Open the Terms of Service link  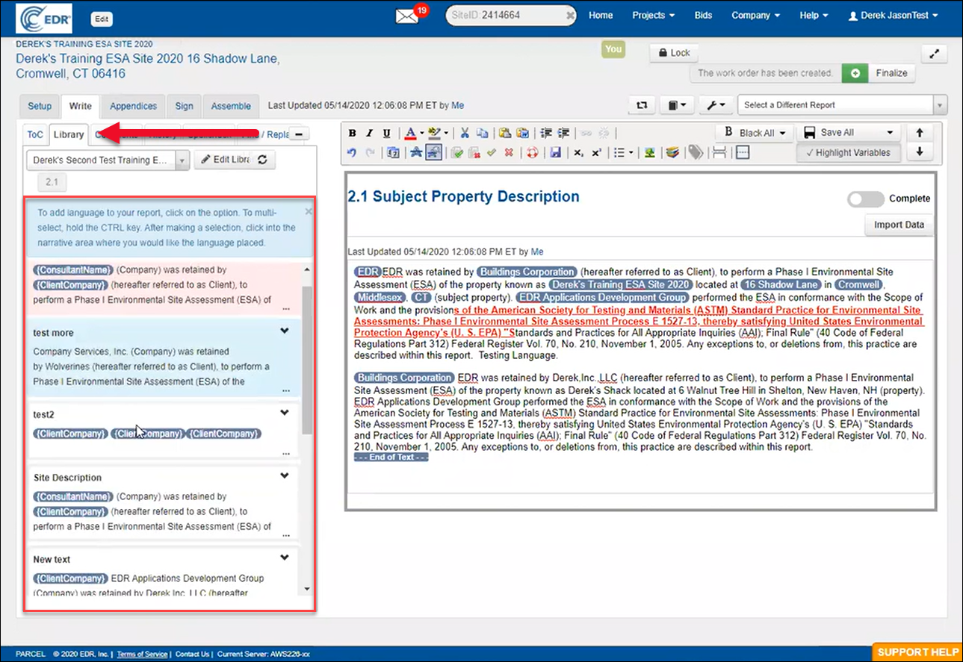pos(142,655)
